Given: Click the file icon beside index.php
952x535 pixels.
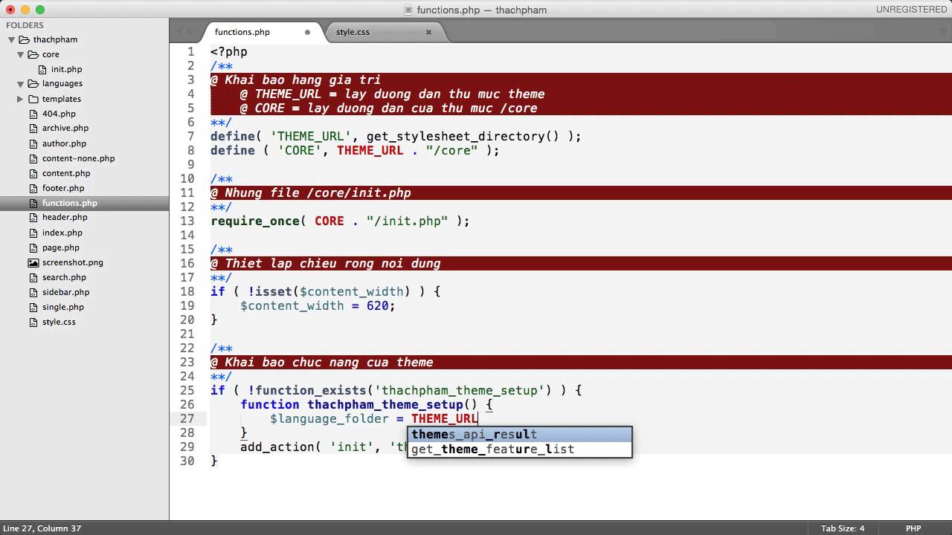Looking at the screenshot, I should 33,233.
